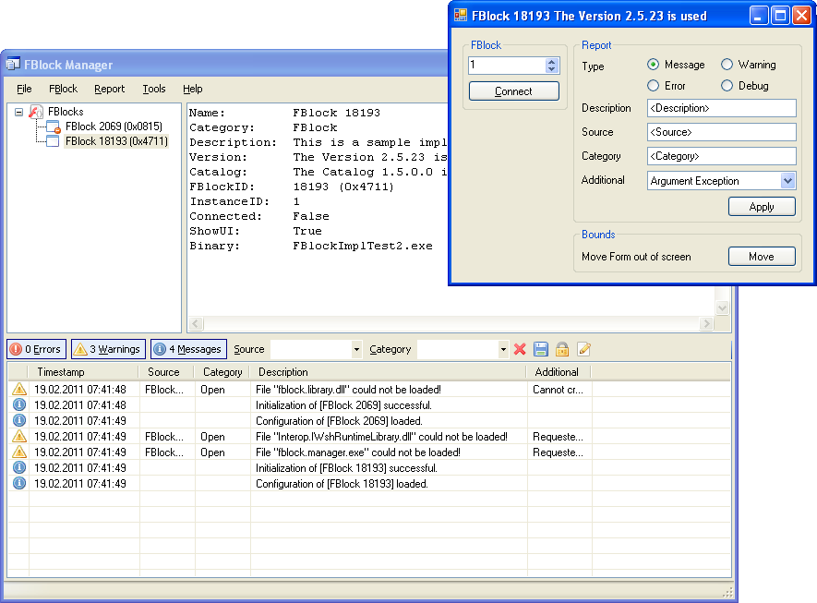This screenshot has width=817, height=603.
Task: Click the floppy disk save icon
Action: coord(541,349)
